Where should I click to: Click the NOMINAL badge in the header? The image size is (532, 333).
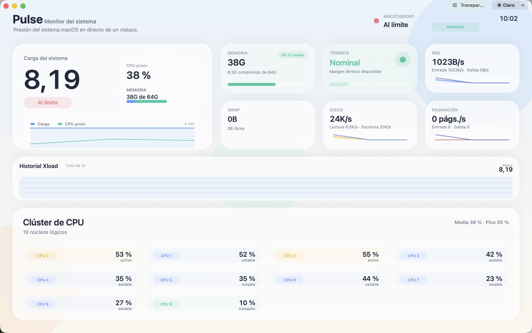click(x=456, y=27)
